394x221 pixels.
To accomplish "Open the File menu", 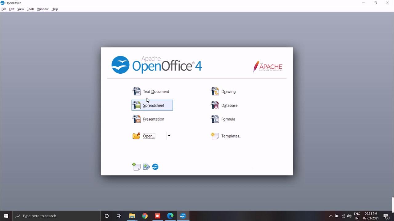I will point(4,9).
